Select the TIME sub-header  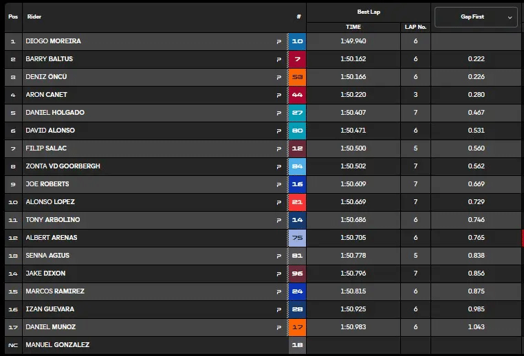353,27
